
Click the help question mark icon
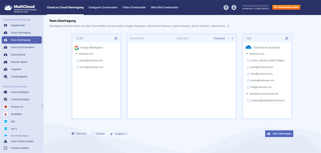point(228,26)
